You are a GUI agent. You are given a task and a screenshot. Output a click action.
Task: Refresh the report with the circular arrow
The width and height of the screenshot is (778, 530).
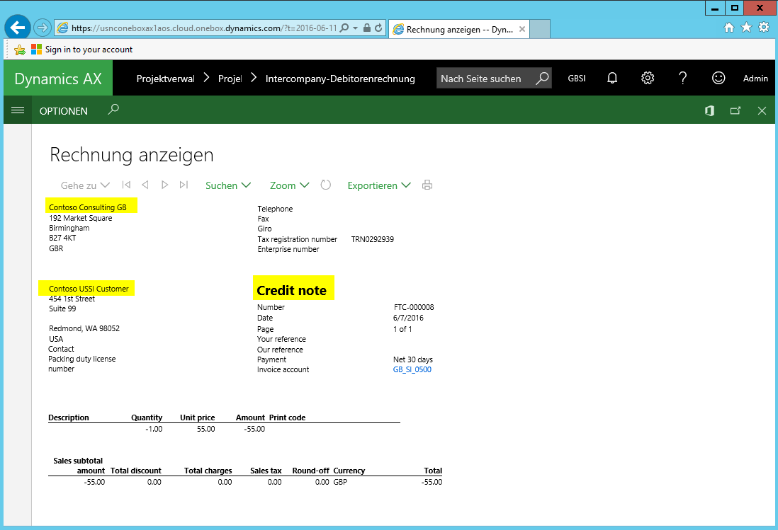click(326, 185)
